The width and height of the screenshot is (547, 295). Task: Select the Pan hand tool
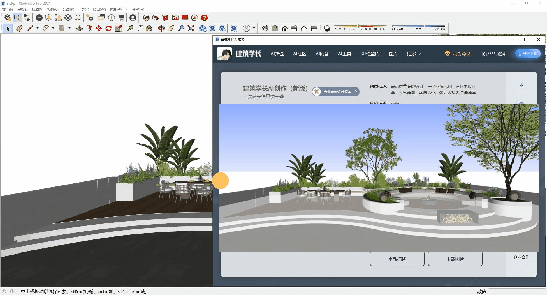(x=172, y=28)
